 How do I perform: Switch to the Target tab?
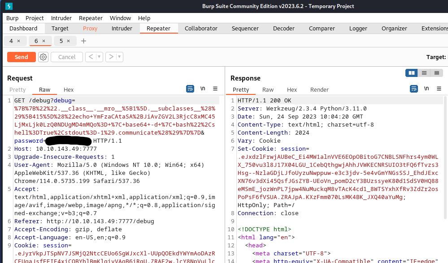tap(60, 29)
